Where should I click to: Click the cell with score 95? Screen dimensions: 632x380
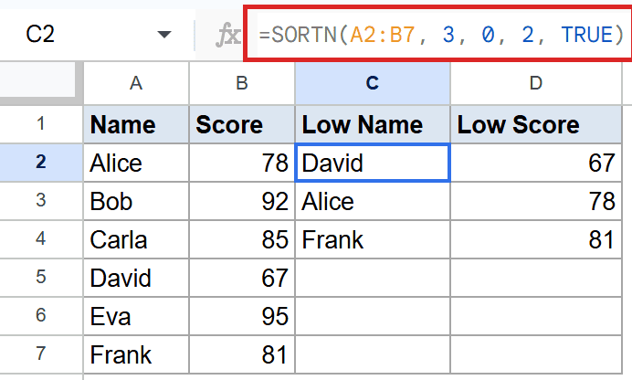pos(242,316)
